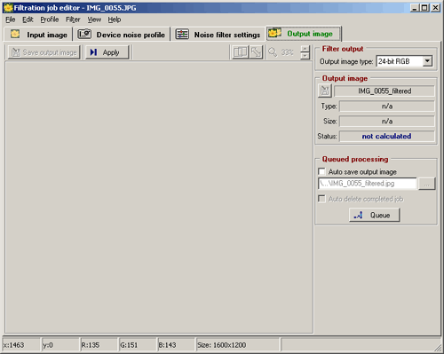Open the Profile menu
This screenshot has height=354, width=444.
[x=50, y=20]
